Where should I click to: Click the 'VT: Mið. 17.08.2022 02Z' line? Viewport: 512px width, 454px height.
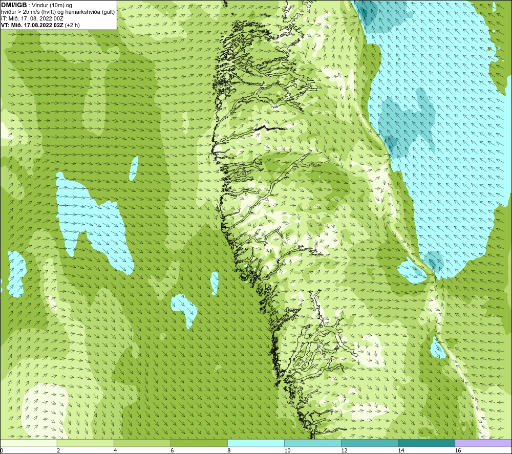pyautogui.click(x=32, y=25)
